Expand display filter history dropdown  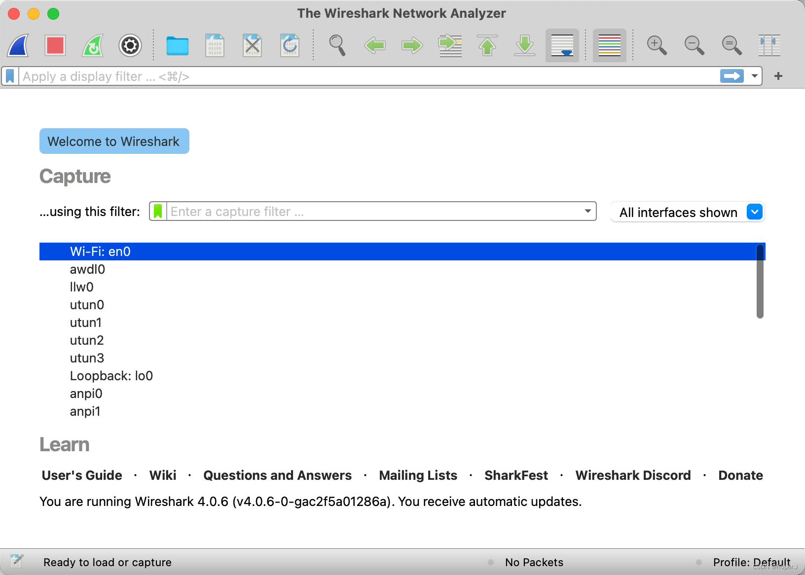pyautogui.click(x=755, y=76)
